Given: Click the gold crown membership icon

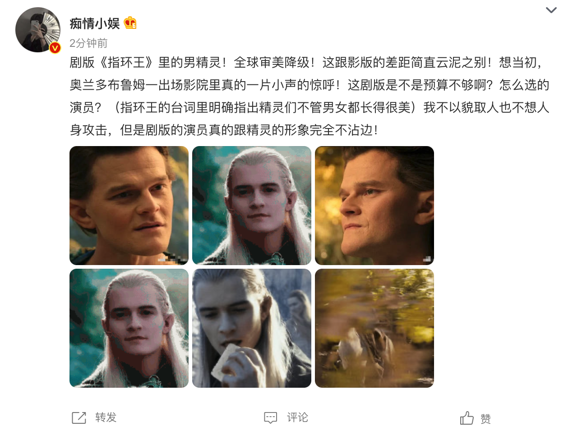Looking at the screenshot, I should click(x=130, y=23).
